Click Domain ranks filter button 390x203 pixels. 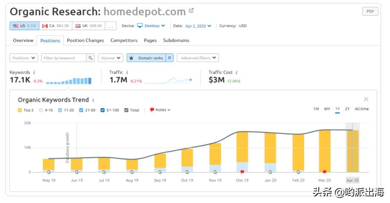[x=146, y=58]
